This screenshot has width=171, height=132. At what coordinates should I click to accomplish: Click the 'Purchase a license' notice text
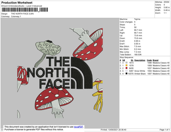(x=34, y=129)
